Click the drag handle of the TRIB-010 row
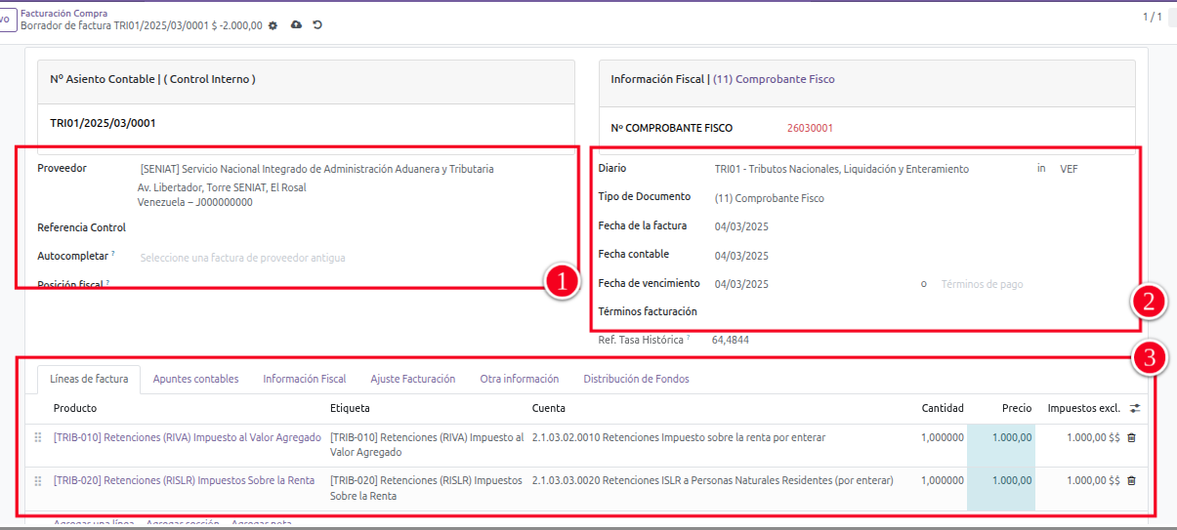This screenshot has width=1177, height=530. (x=38, y=438)
